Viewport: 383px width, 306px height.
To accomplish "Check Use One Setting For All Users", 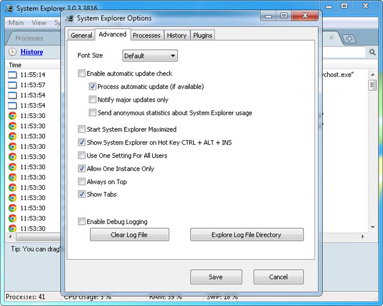I will [x=81, y=155].
